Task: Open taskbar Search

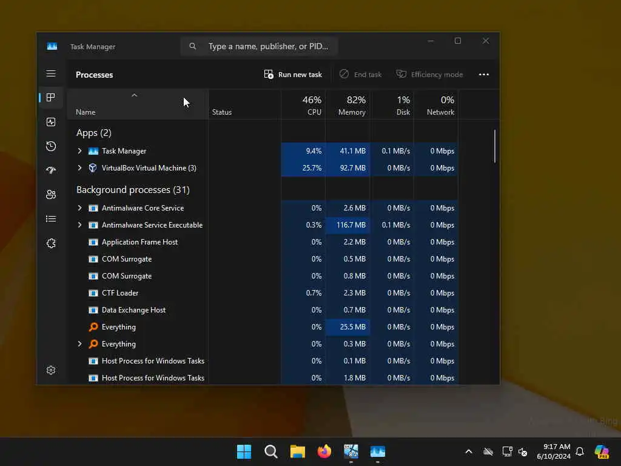Action: coord(271,451)
